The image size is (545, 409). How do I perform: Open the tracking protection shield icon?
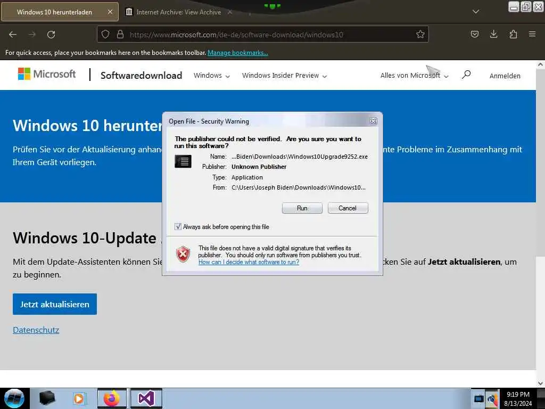pos(105,34)
